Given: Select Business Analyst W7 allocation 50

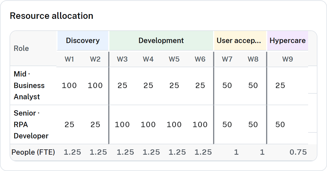Looking at the screenshot, I should (227, 85).
